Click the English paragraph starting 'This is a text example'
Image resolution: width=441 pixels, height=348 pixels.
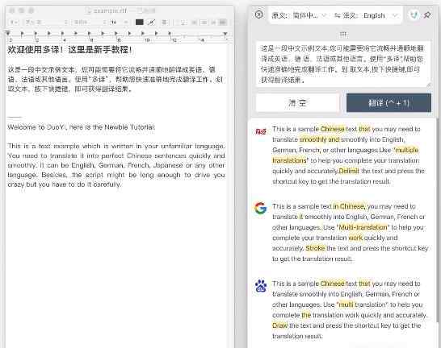(x=116, y=165)
